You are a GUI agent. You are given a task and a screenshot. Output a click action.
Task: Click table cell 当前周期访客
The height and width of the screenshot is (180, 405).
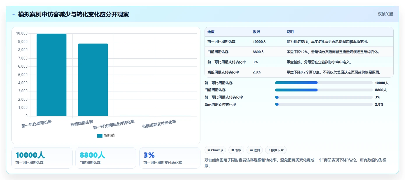point(218,52)
